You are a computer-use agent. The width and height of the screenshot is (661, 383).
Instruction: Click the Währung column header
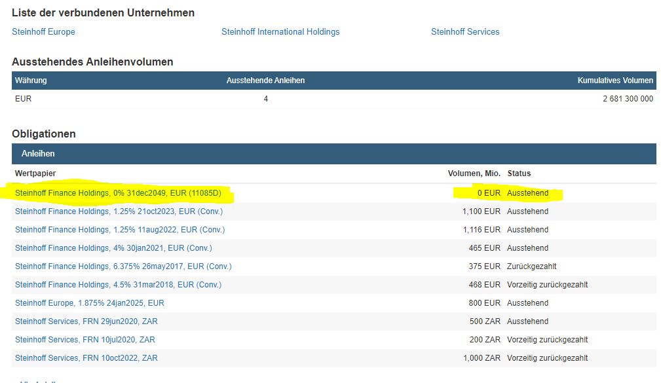click(31, 81)
